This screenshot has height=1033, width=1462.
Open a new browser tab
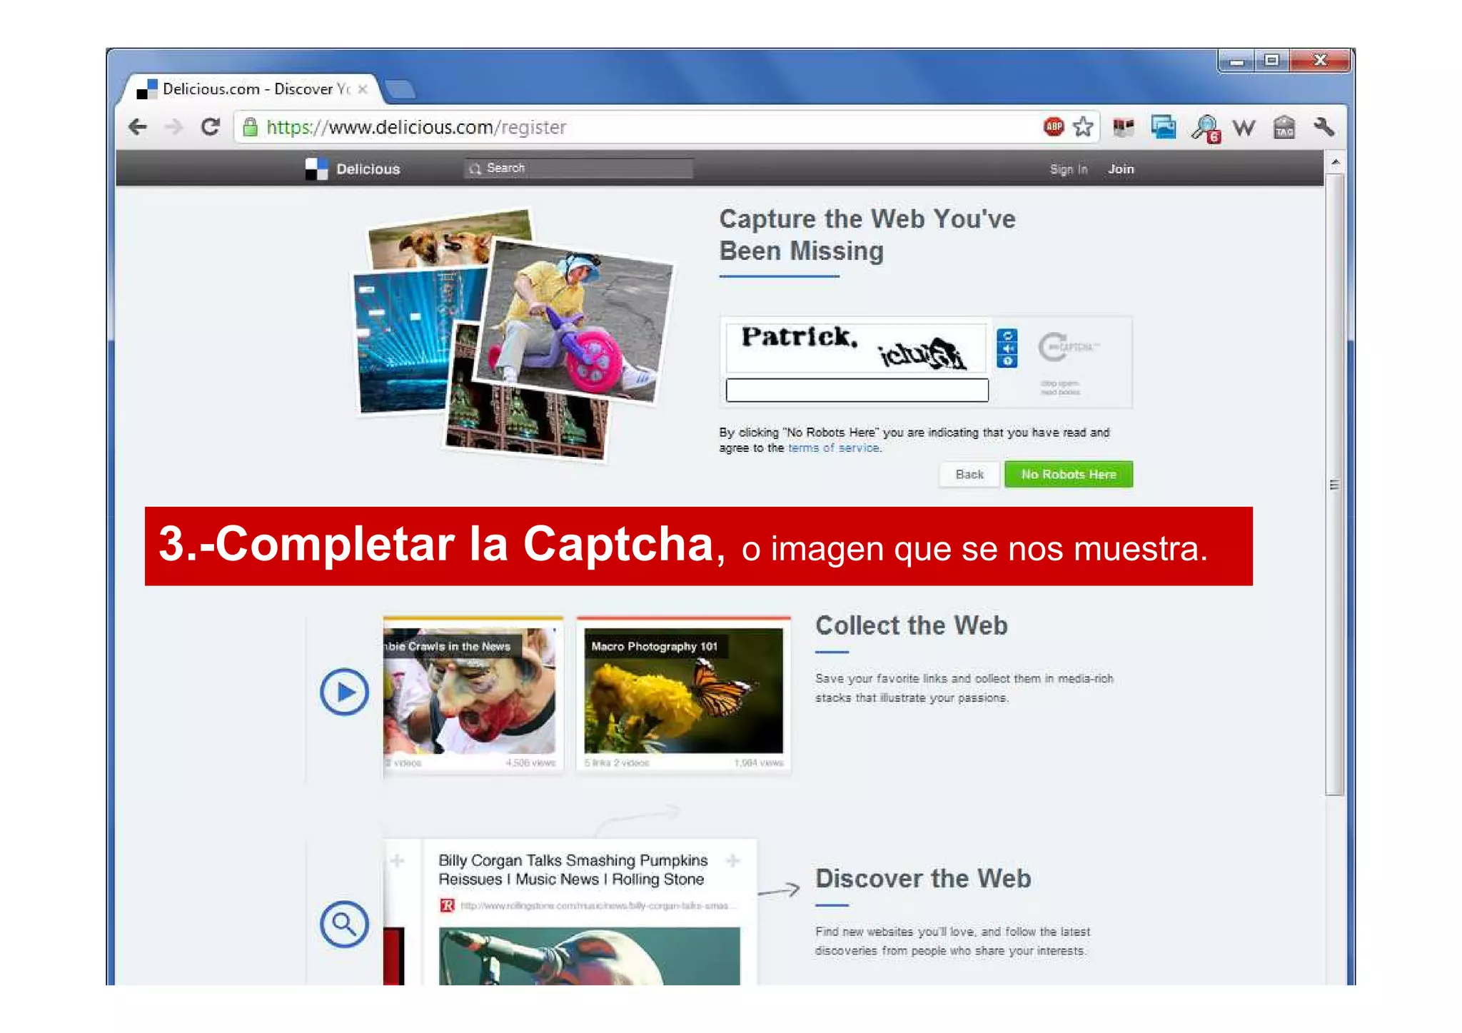[400, 89]
